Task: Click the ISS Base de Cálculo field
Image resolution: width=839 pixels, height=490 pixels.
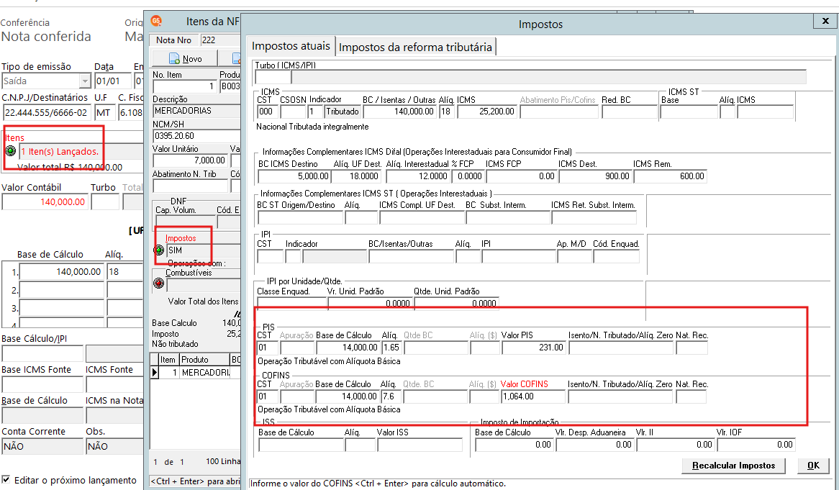Action: coord(301,445)
